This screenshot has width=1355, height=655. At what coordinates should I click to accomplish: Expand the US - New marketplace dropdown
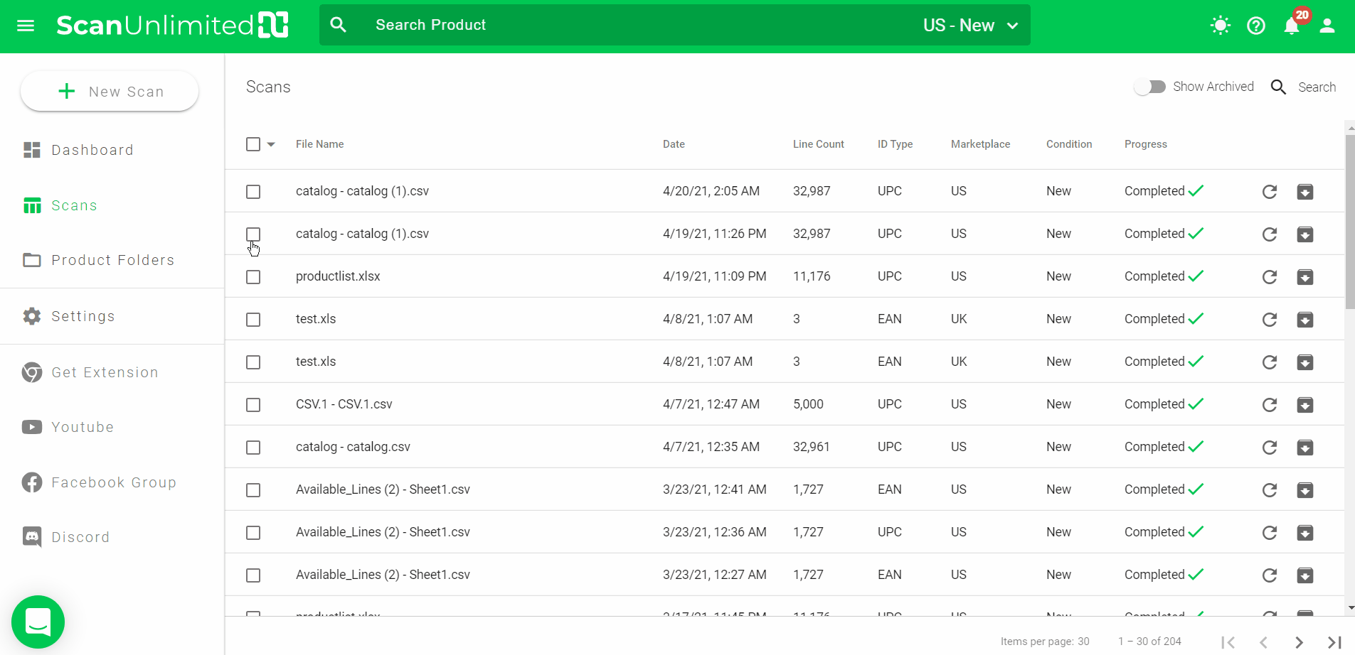tap(970, 26)
